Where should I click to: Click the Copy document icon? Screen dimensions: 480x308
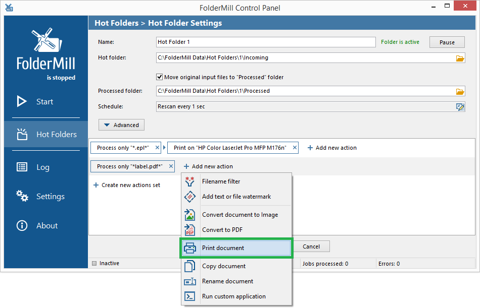pyautogui.click(x=190, y=266)
